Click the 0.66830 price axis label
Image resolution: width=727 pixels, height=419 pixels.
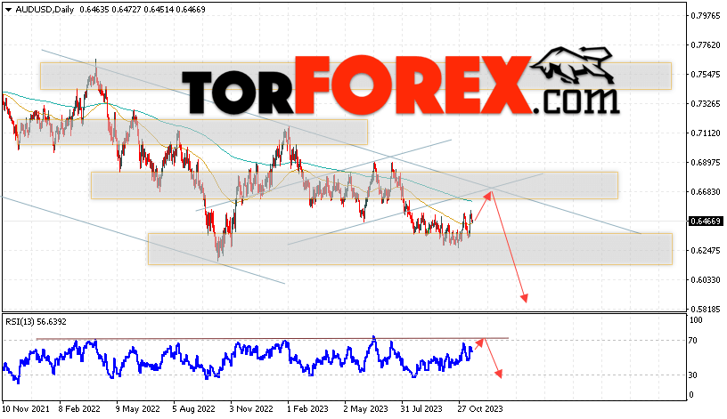pos(706,191)
